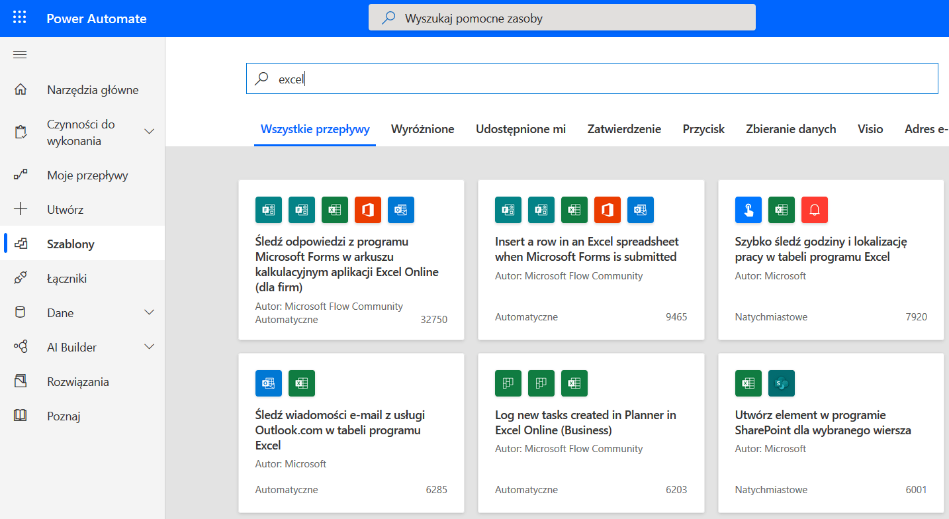Select the Zbieranie danych tab
Viewport: 949px width, 519px height.
pyautogui.click(x=790, y=129)
